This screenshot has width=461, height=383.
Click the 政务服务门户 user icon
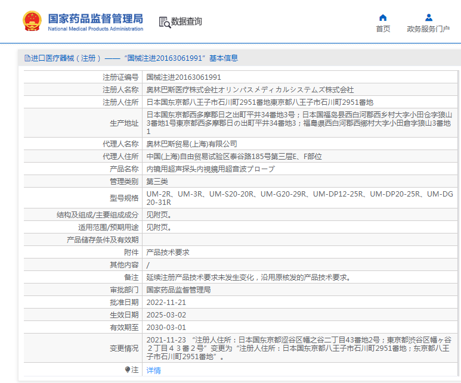coord(429,17)
